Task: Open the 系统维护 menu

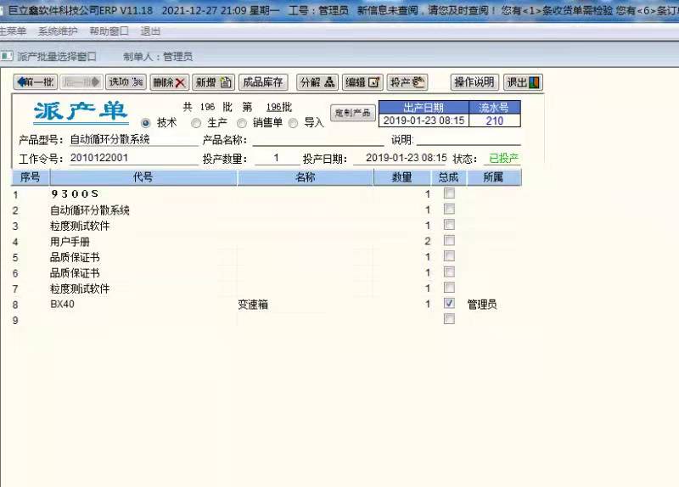Action: click(58, 31)
